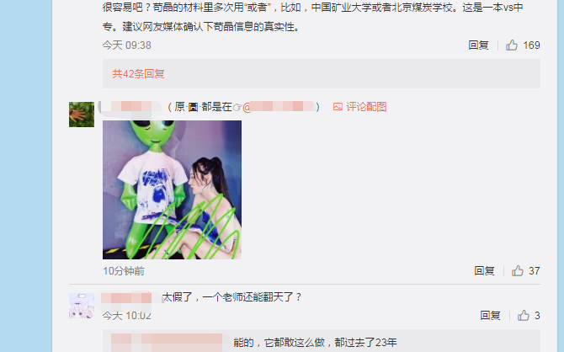
Task: Click the pointing hand emoji in comment
Action: [x=237, y=107]
